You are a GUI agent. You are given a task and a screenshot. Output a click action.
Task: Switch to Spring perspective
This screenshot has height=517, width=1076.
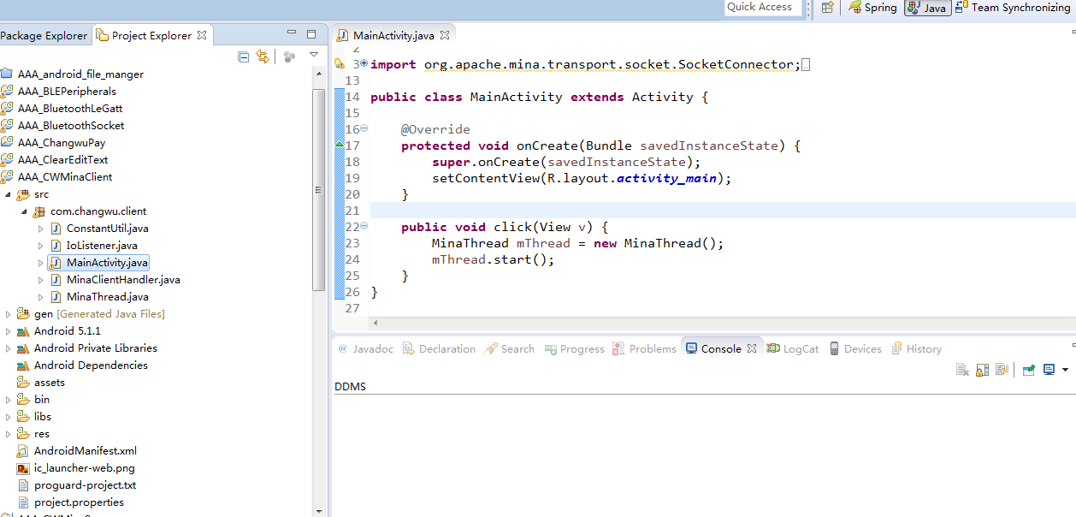tap(872, 8)
